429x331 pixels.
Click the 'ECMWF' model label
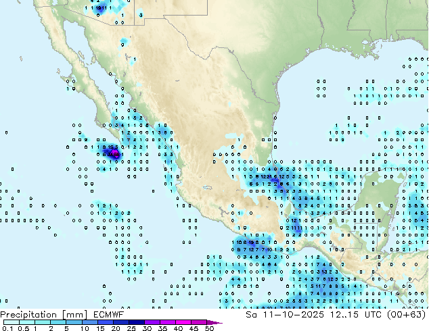(109, 315)
